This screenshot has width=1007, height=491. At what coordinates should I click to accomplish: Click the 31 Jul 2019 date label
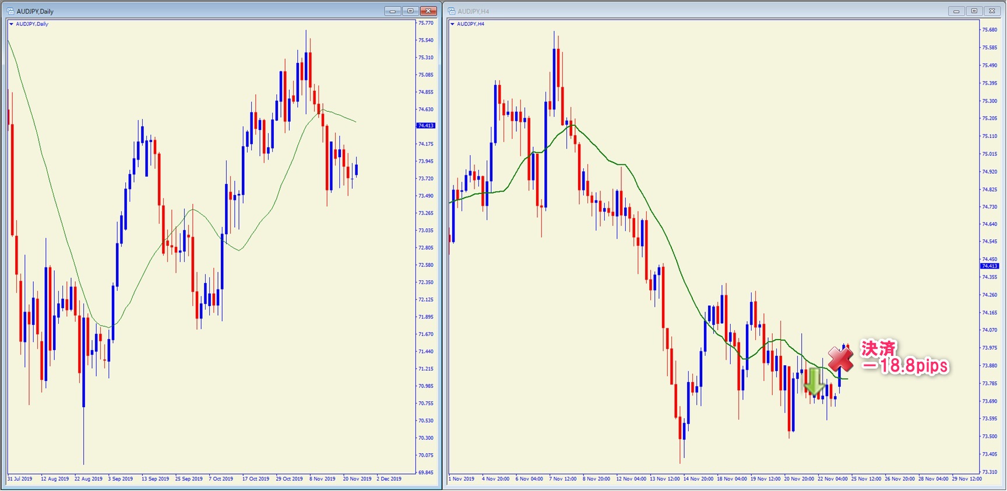point(20,479)
